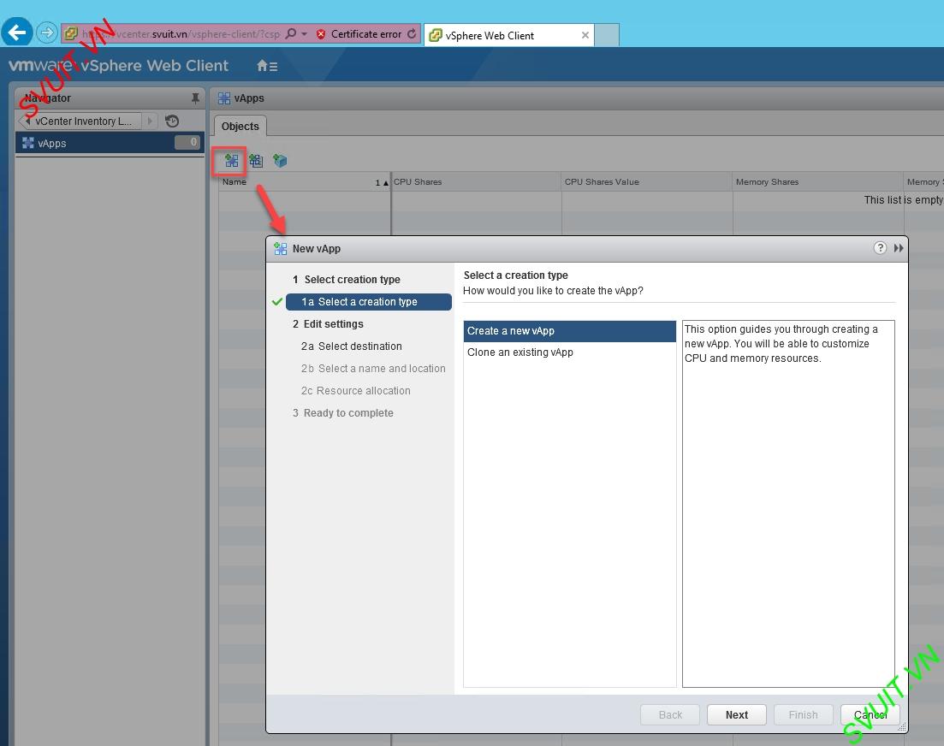Open the vSphere home menu icon
Screen dimensions: 944x746
point(267,66)
